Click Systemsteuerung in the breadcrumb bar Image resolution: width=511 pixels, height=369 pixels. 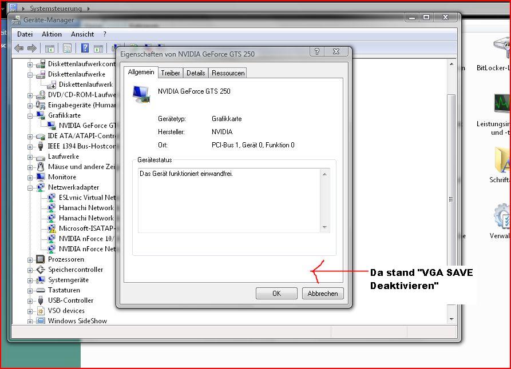56,9
